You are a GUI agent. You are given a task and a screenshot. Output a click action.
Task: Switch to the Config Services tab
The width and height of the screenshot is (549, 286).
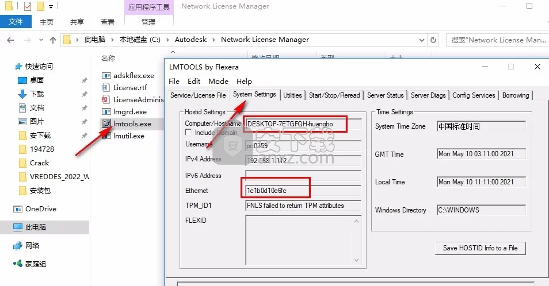pos(474,95)
